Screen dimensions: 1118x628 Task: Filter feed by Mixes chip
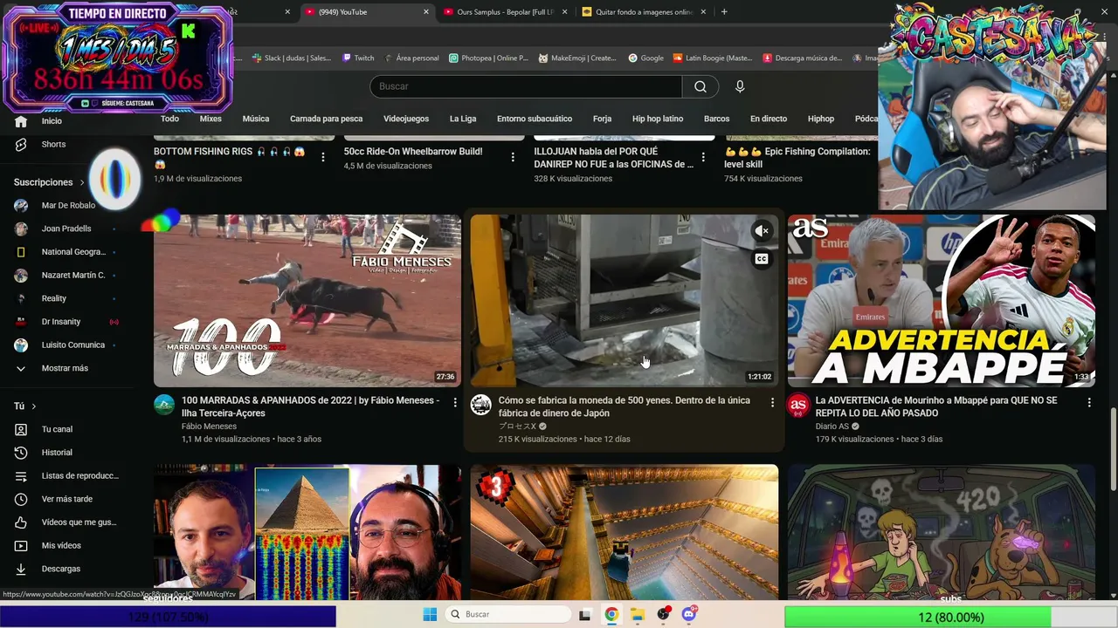(210, 119)
